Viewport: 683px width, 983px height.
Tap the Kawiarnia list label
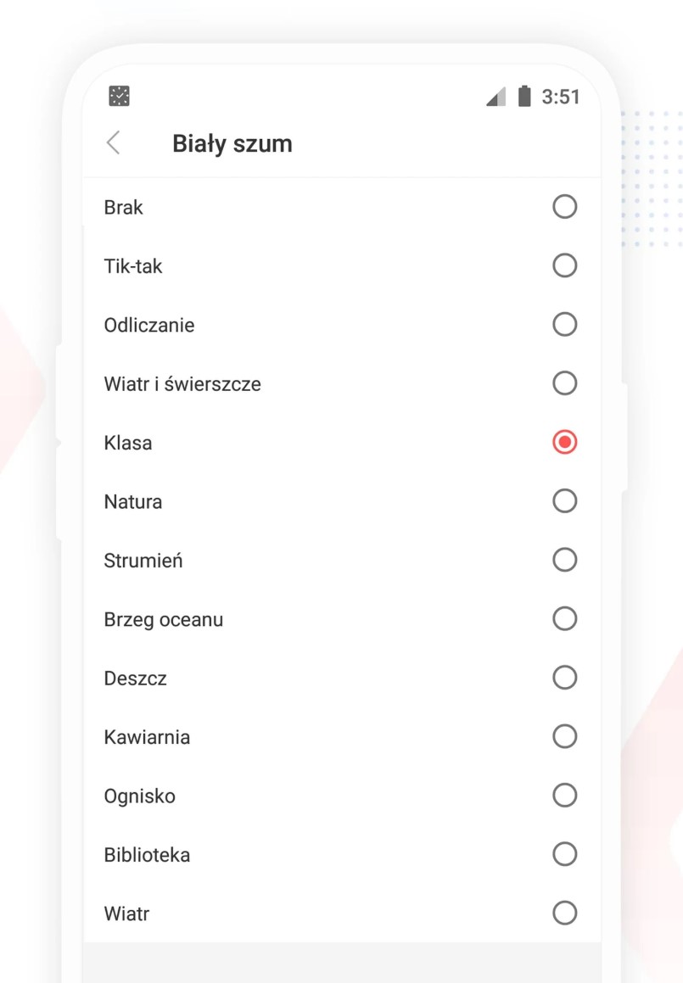coord(147,737)
